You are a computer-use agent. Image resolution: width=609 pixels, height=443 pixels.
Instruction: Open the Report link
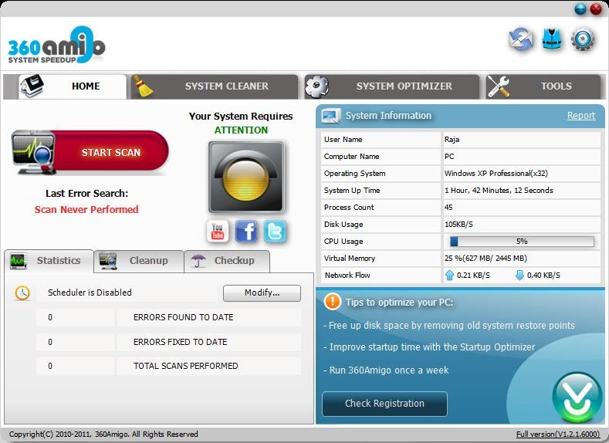point(581,115)
